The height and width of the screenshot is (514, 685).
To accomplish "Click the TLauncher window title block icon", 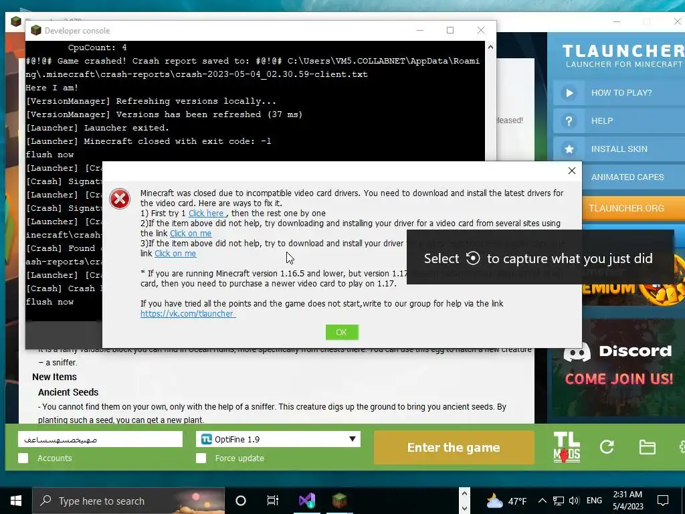I will [x=16, y=21].
